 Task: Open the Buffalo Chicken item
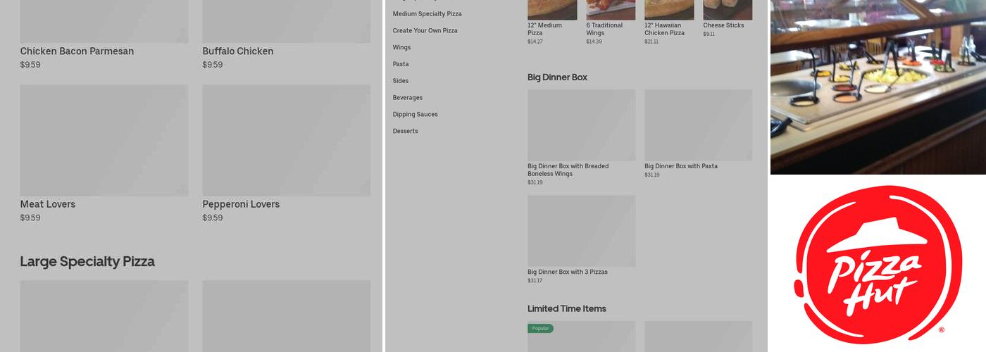238,51
